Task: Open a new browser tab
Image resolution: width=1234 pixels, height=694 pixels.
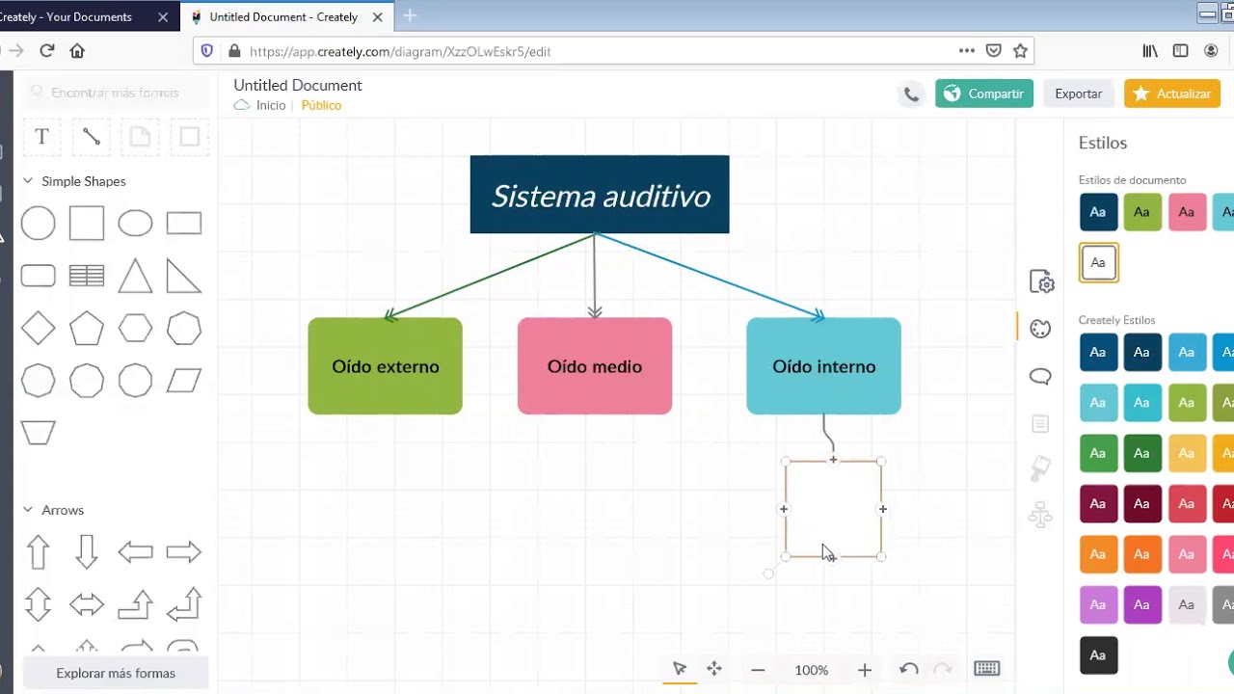Action: point(410,15)
